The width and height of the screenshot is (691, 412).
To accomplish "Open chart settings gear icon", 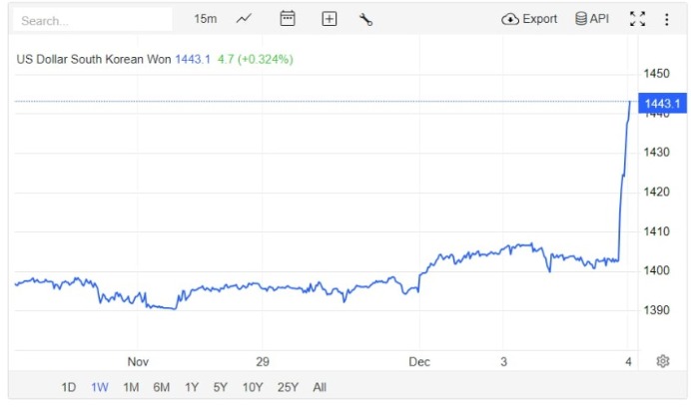I will coord(663,361).
